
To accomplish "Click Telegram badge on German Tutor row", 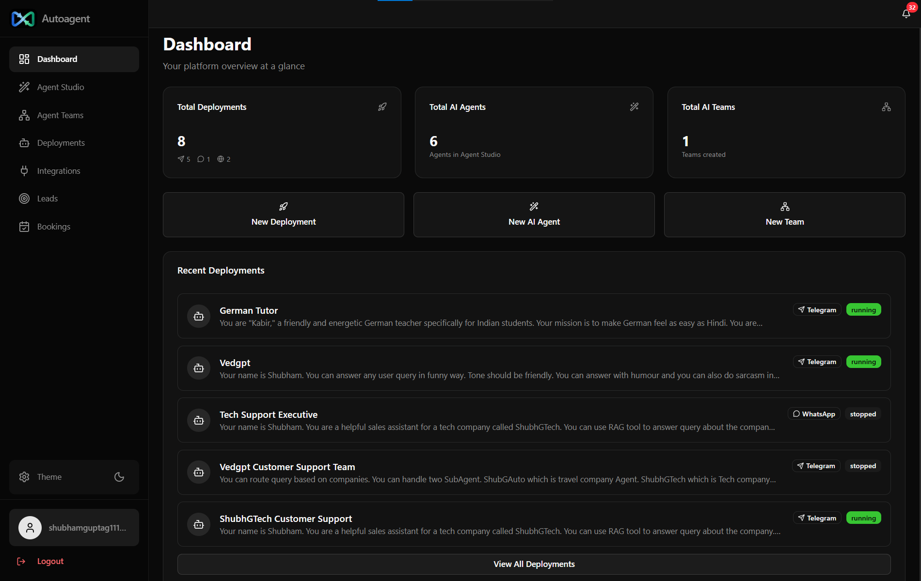I will 817,310.
